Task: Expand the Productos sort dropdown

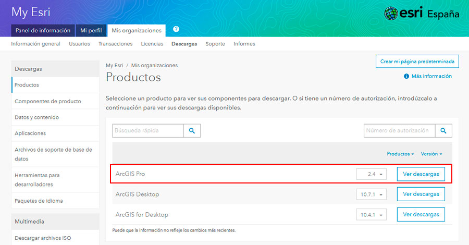Action: click(400, 154)
